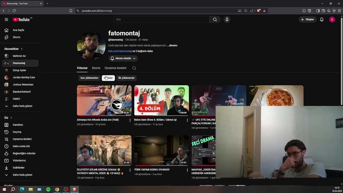Expand channel description with ...devamı
Image resolution: width=343 pixels, height=193 pixels.
point(172,46)
